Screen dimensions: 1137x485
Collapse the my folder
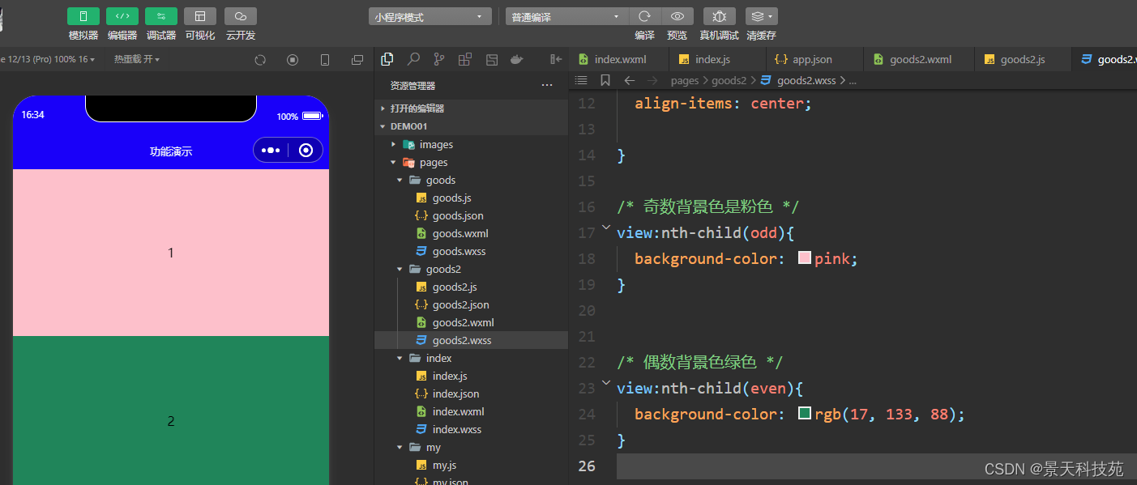point(471,447)
